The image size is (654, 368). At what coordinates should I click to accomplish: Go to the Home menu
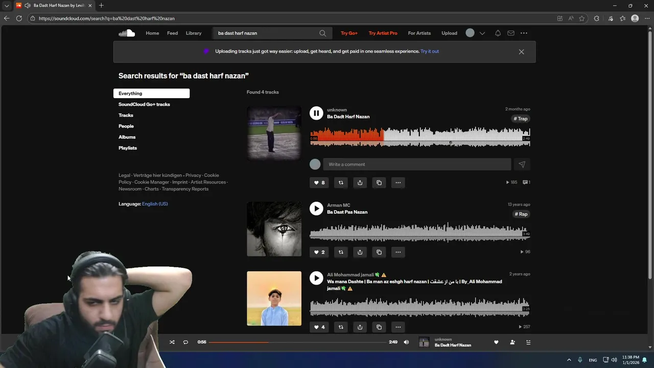[152, 33]
